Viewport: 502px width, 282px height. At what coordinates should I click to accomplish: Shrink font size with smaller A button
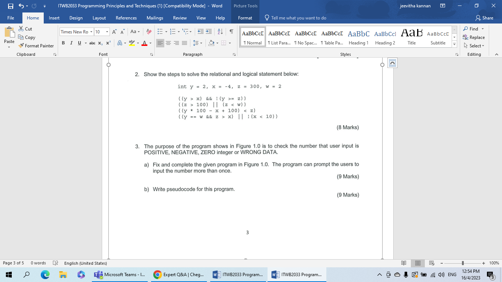click(x=122, y=32)
